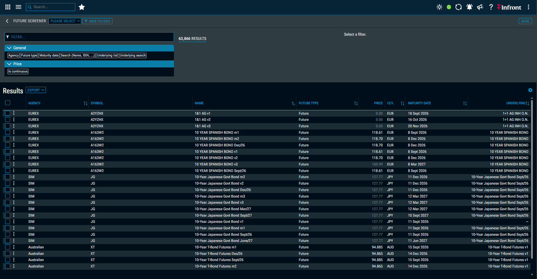This screenshot has height=279, width=537.
Task: Open row menu for 10 YEAR SPANISH BONO m1
Action: pos(14,132)
